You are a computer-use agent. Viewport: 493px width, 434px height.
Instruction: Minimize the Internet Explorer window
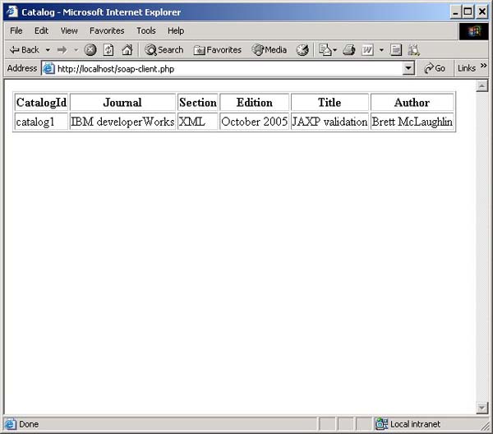(x=455, y=12)
